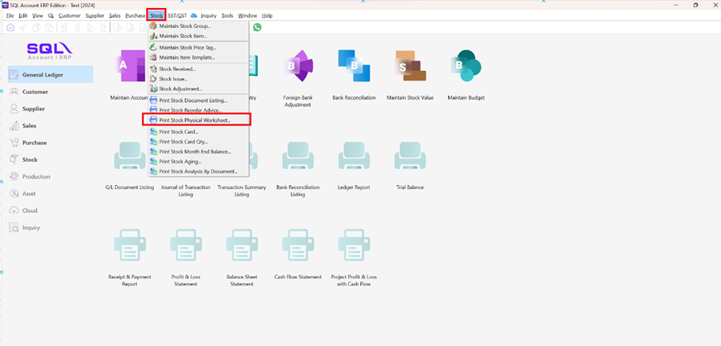
Task: Open the Bank Reconciliation icon
Action: point(353,69)
